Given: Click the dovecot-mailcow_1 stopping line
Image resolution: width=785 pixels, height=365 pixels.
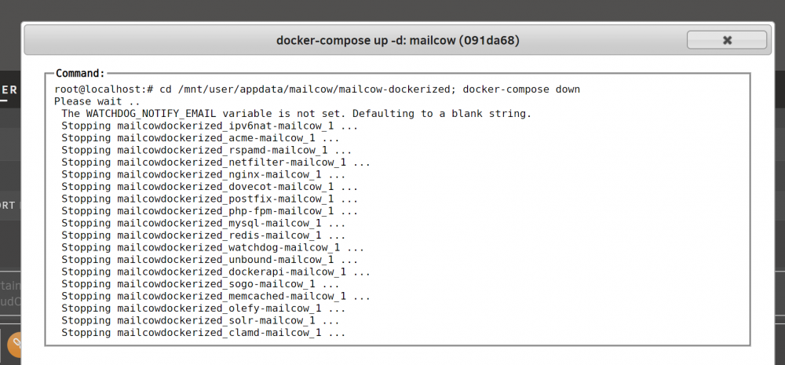Looking at the screenshot, I should coord(210,187).
